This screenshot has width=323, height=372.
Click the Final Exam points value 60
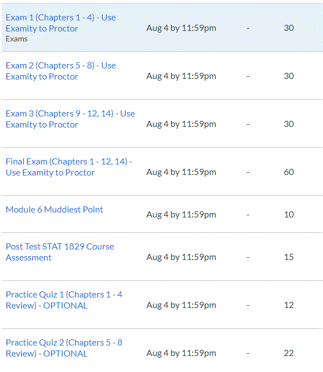click(x=289, y=172)
